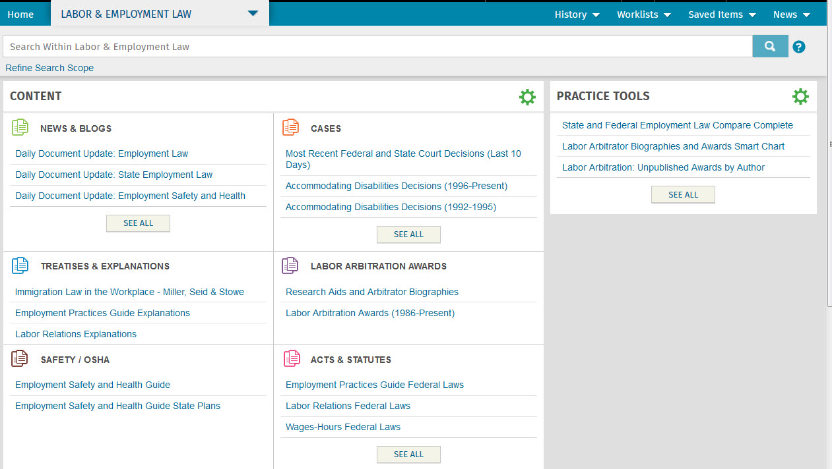Click the Acts & Statutes document icon
The width and height of the screenshot is (832, 469).
(292, 359)
